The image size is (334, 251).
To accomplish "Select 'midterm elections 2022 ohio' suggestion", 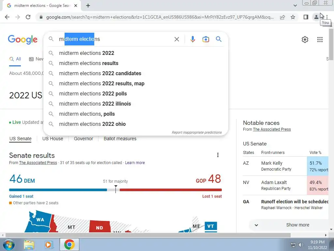I will (x=136, y=124).
